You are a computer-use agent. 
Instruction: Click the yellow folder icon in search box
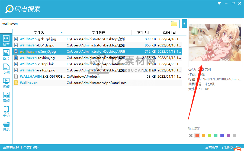[x=174, y=24]
